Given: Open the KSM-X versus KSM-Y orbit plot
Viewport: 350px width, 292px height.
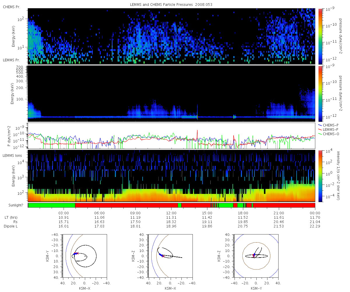Looking at the screenshot, I should tap(85, 255).
